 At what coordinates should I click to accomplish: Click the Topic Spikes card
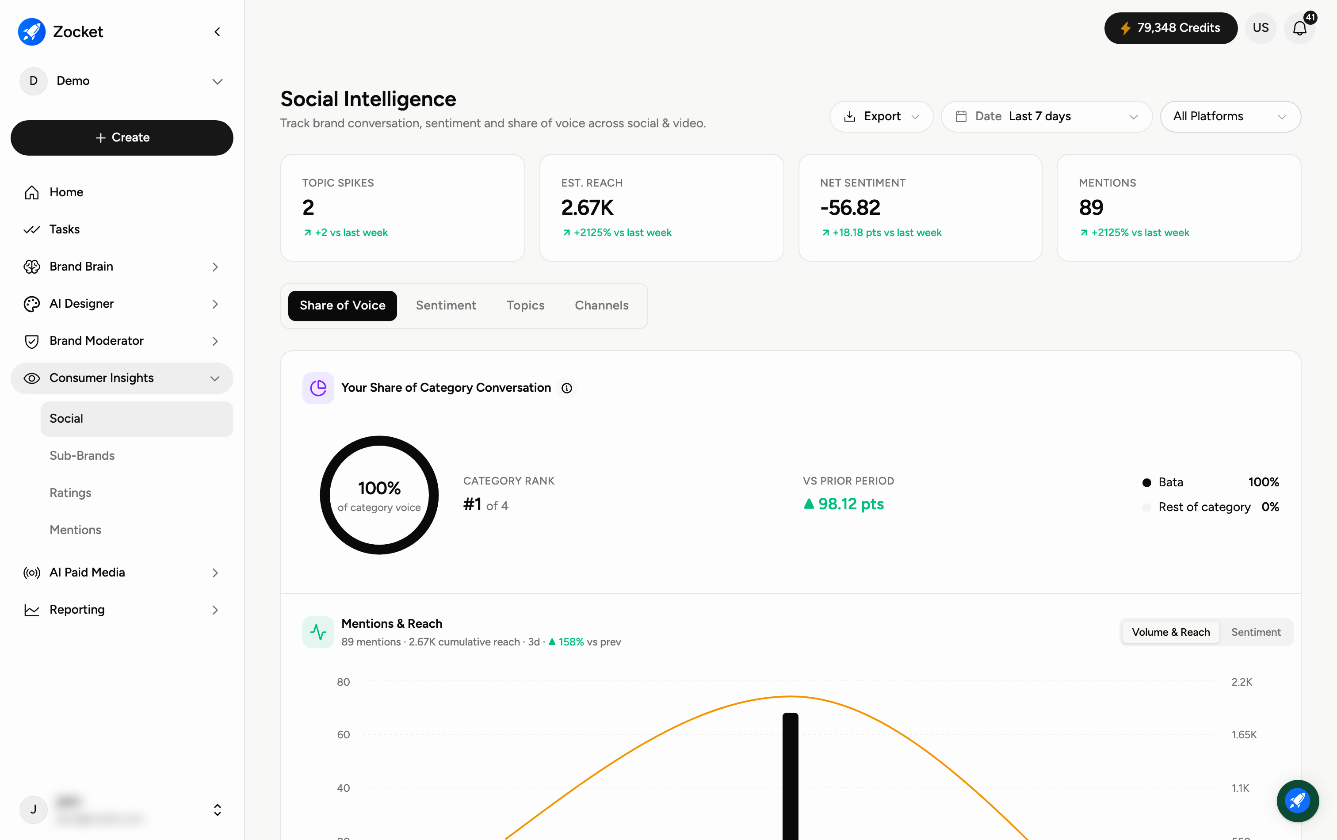(402, 208)
